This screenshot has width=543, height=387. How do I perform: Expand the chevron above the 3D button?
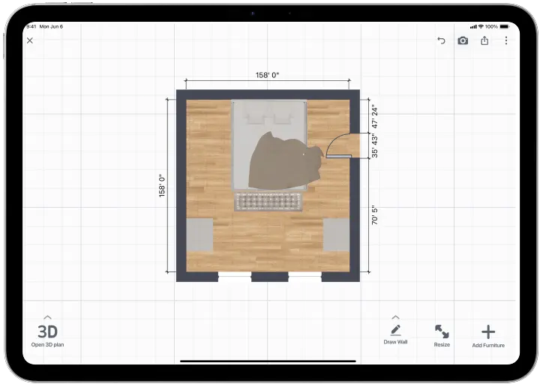click(x=47, y=317)
